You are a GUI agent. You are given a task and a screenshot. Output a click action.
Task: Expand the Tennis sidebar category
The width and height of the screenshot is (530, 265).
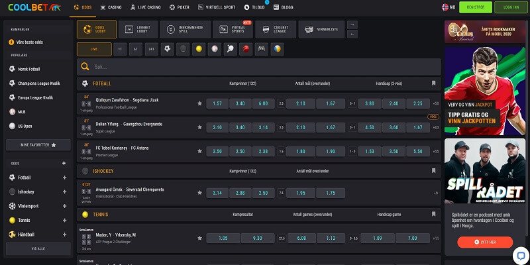pyautogui.click(x=64, y=220)
